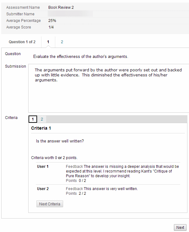Switch to question tab 2
The width and height of the screenshot is (189, 232).
[62, 42]
